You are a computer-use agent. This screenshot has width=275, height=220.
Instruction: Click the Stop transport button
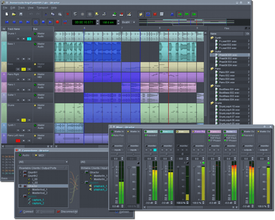(x=42, y=22)
